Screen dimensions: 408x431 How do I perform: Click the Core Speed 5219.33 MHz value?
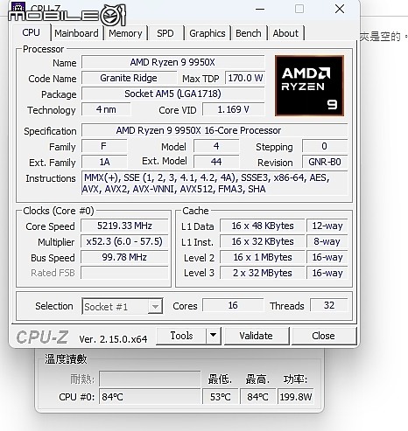124,226
